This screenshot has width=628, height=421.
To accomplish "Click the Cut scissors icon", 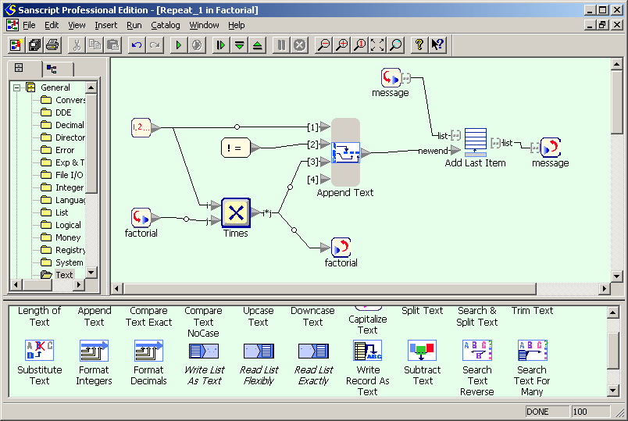I will coord(77,45).
